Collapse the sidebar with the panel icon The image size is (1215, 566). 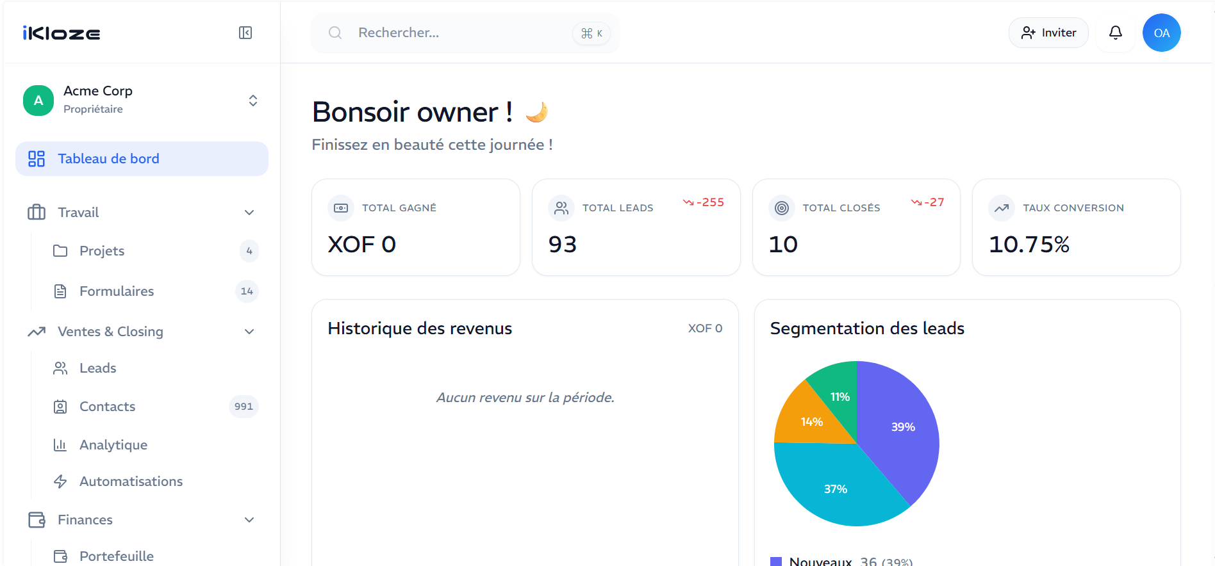click(245, 33)
